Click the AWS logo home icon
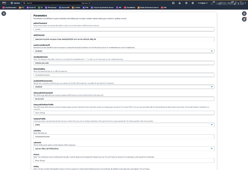The image size is (248, 170). [4, 3]
